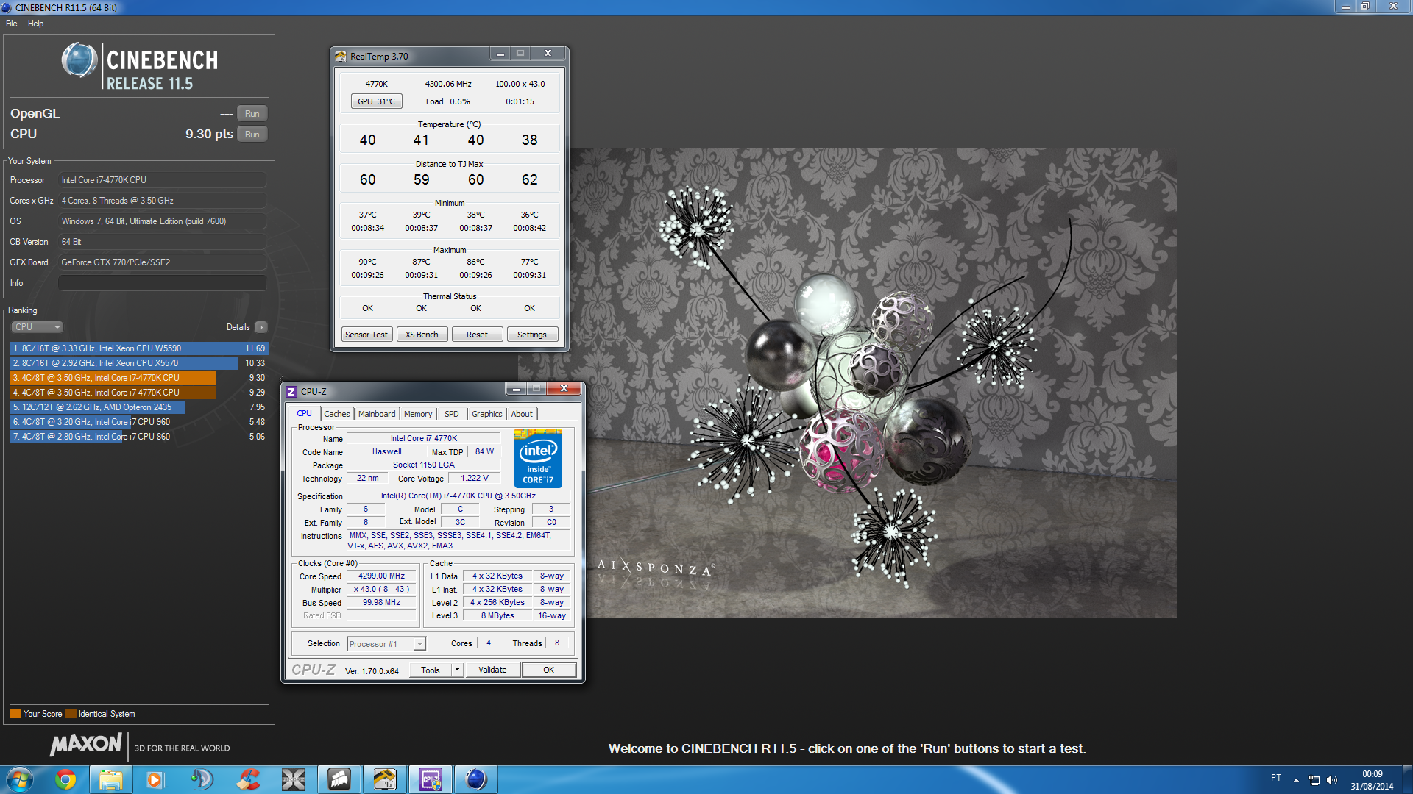The width and height of the screenshot is (1413, 794).
Task: Click OK in CPU-Z
Action: pos(548,670)
